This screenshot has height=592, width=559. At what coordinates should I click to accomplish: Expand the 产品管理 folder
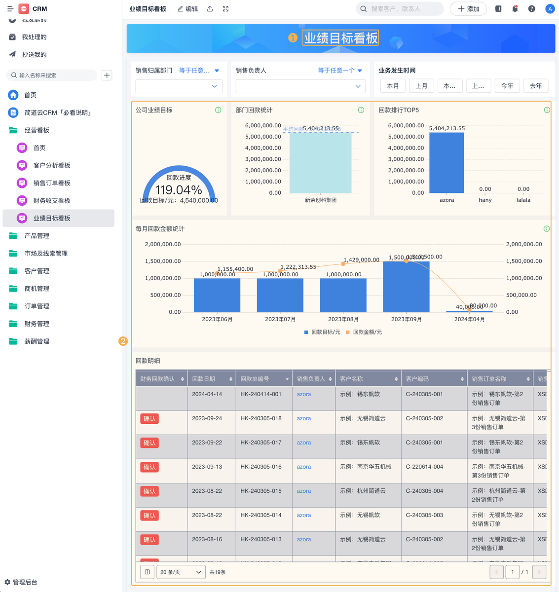coord(58,236)
